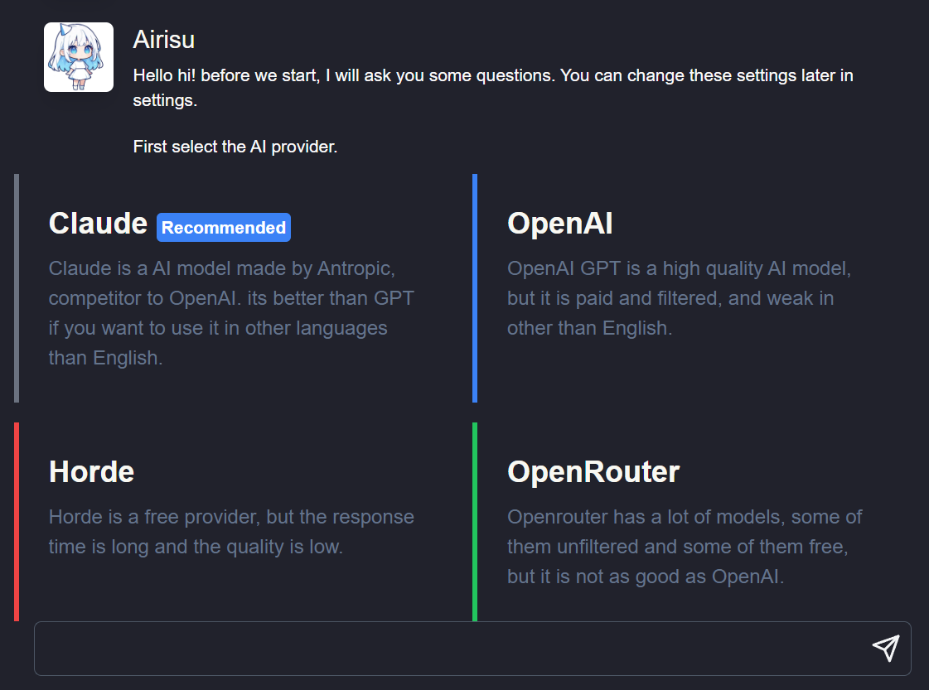Click the paper plane send icon
This screenshot has height=690, width=929.
click(x=885, y=649)
